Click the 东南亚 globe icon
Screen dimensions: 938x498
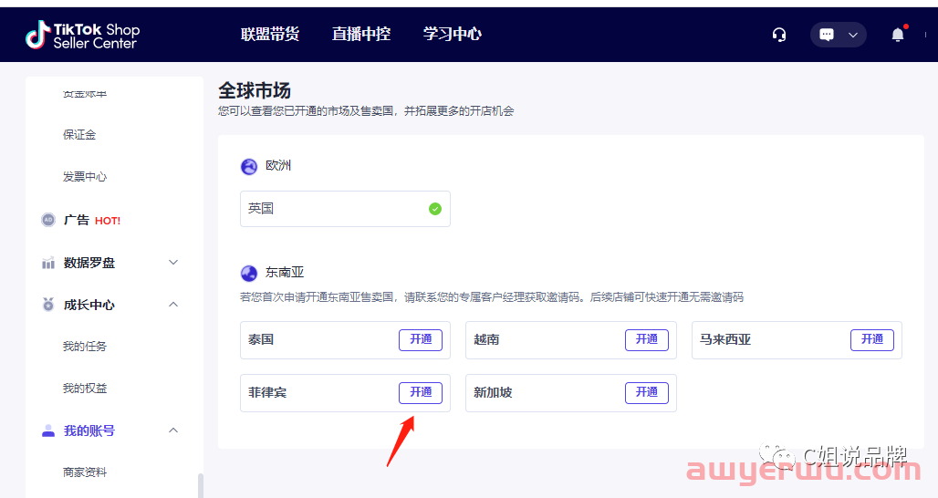coord(249,274)
